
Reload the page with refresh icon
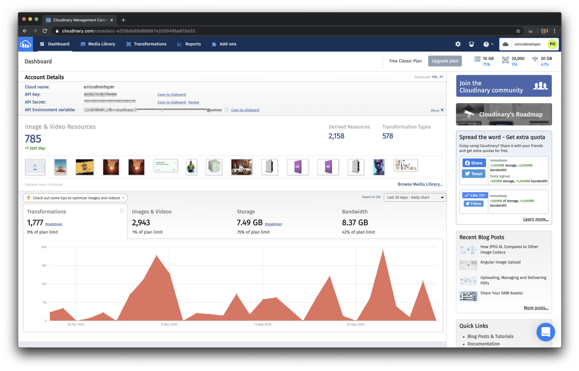(x=45, y=31)
